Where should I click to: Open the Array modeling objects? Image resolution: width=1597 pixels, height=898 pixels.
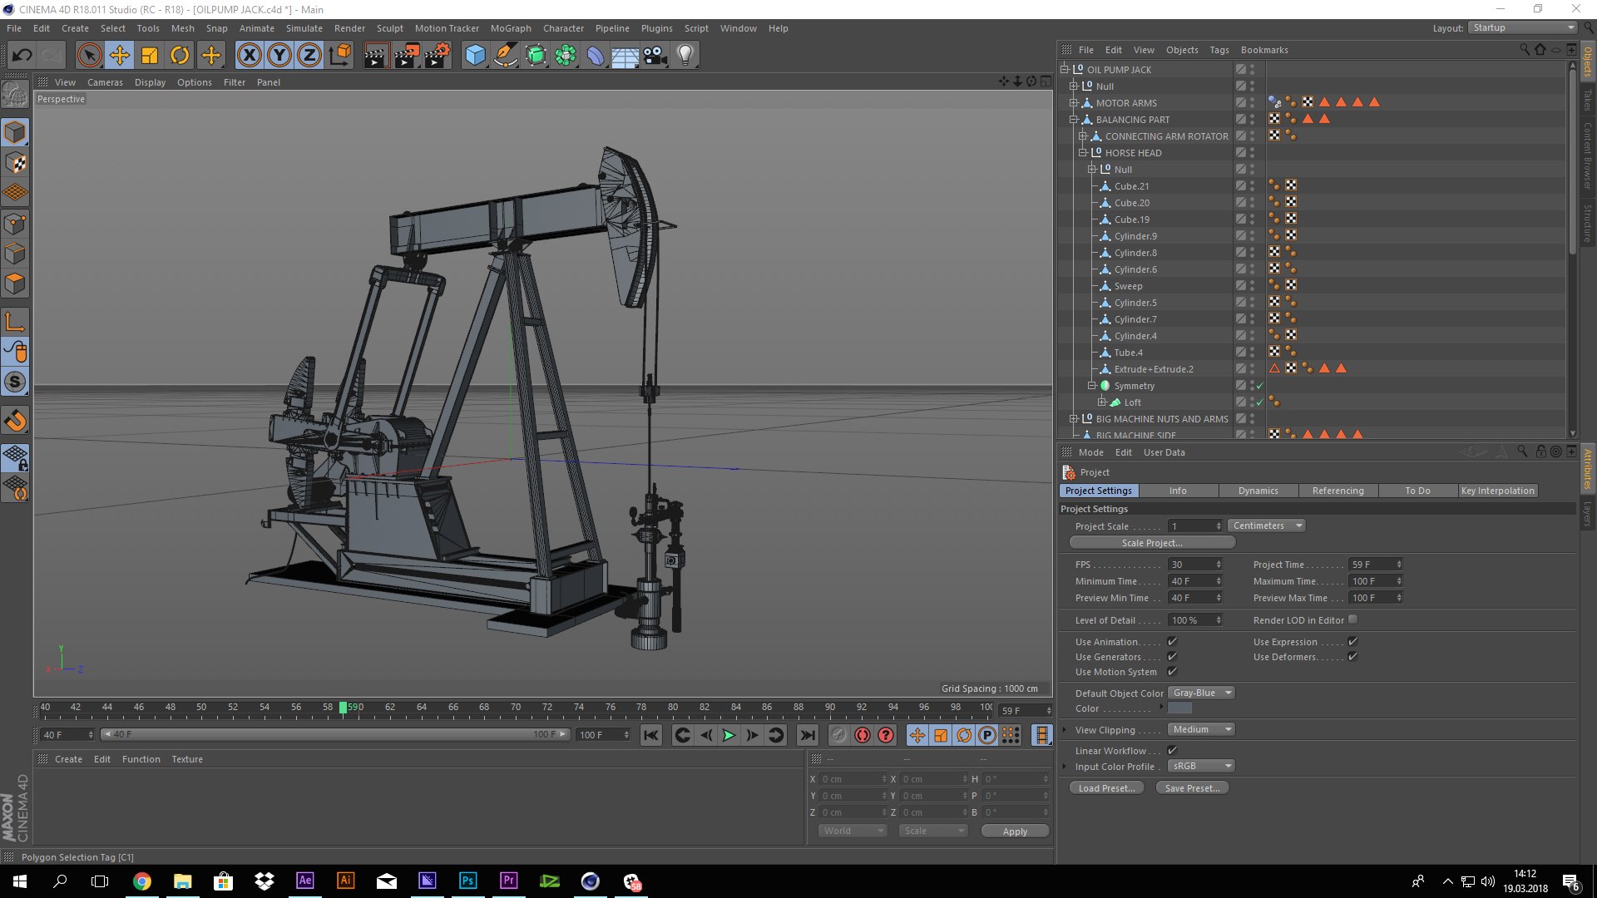pos(566,56)
